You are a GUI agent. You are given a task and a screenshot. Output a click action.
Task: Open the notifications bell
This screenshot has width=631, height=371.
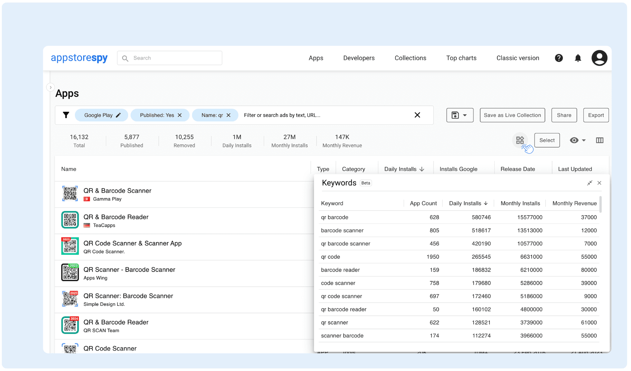(578, 58)
